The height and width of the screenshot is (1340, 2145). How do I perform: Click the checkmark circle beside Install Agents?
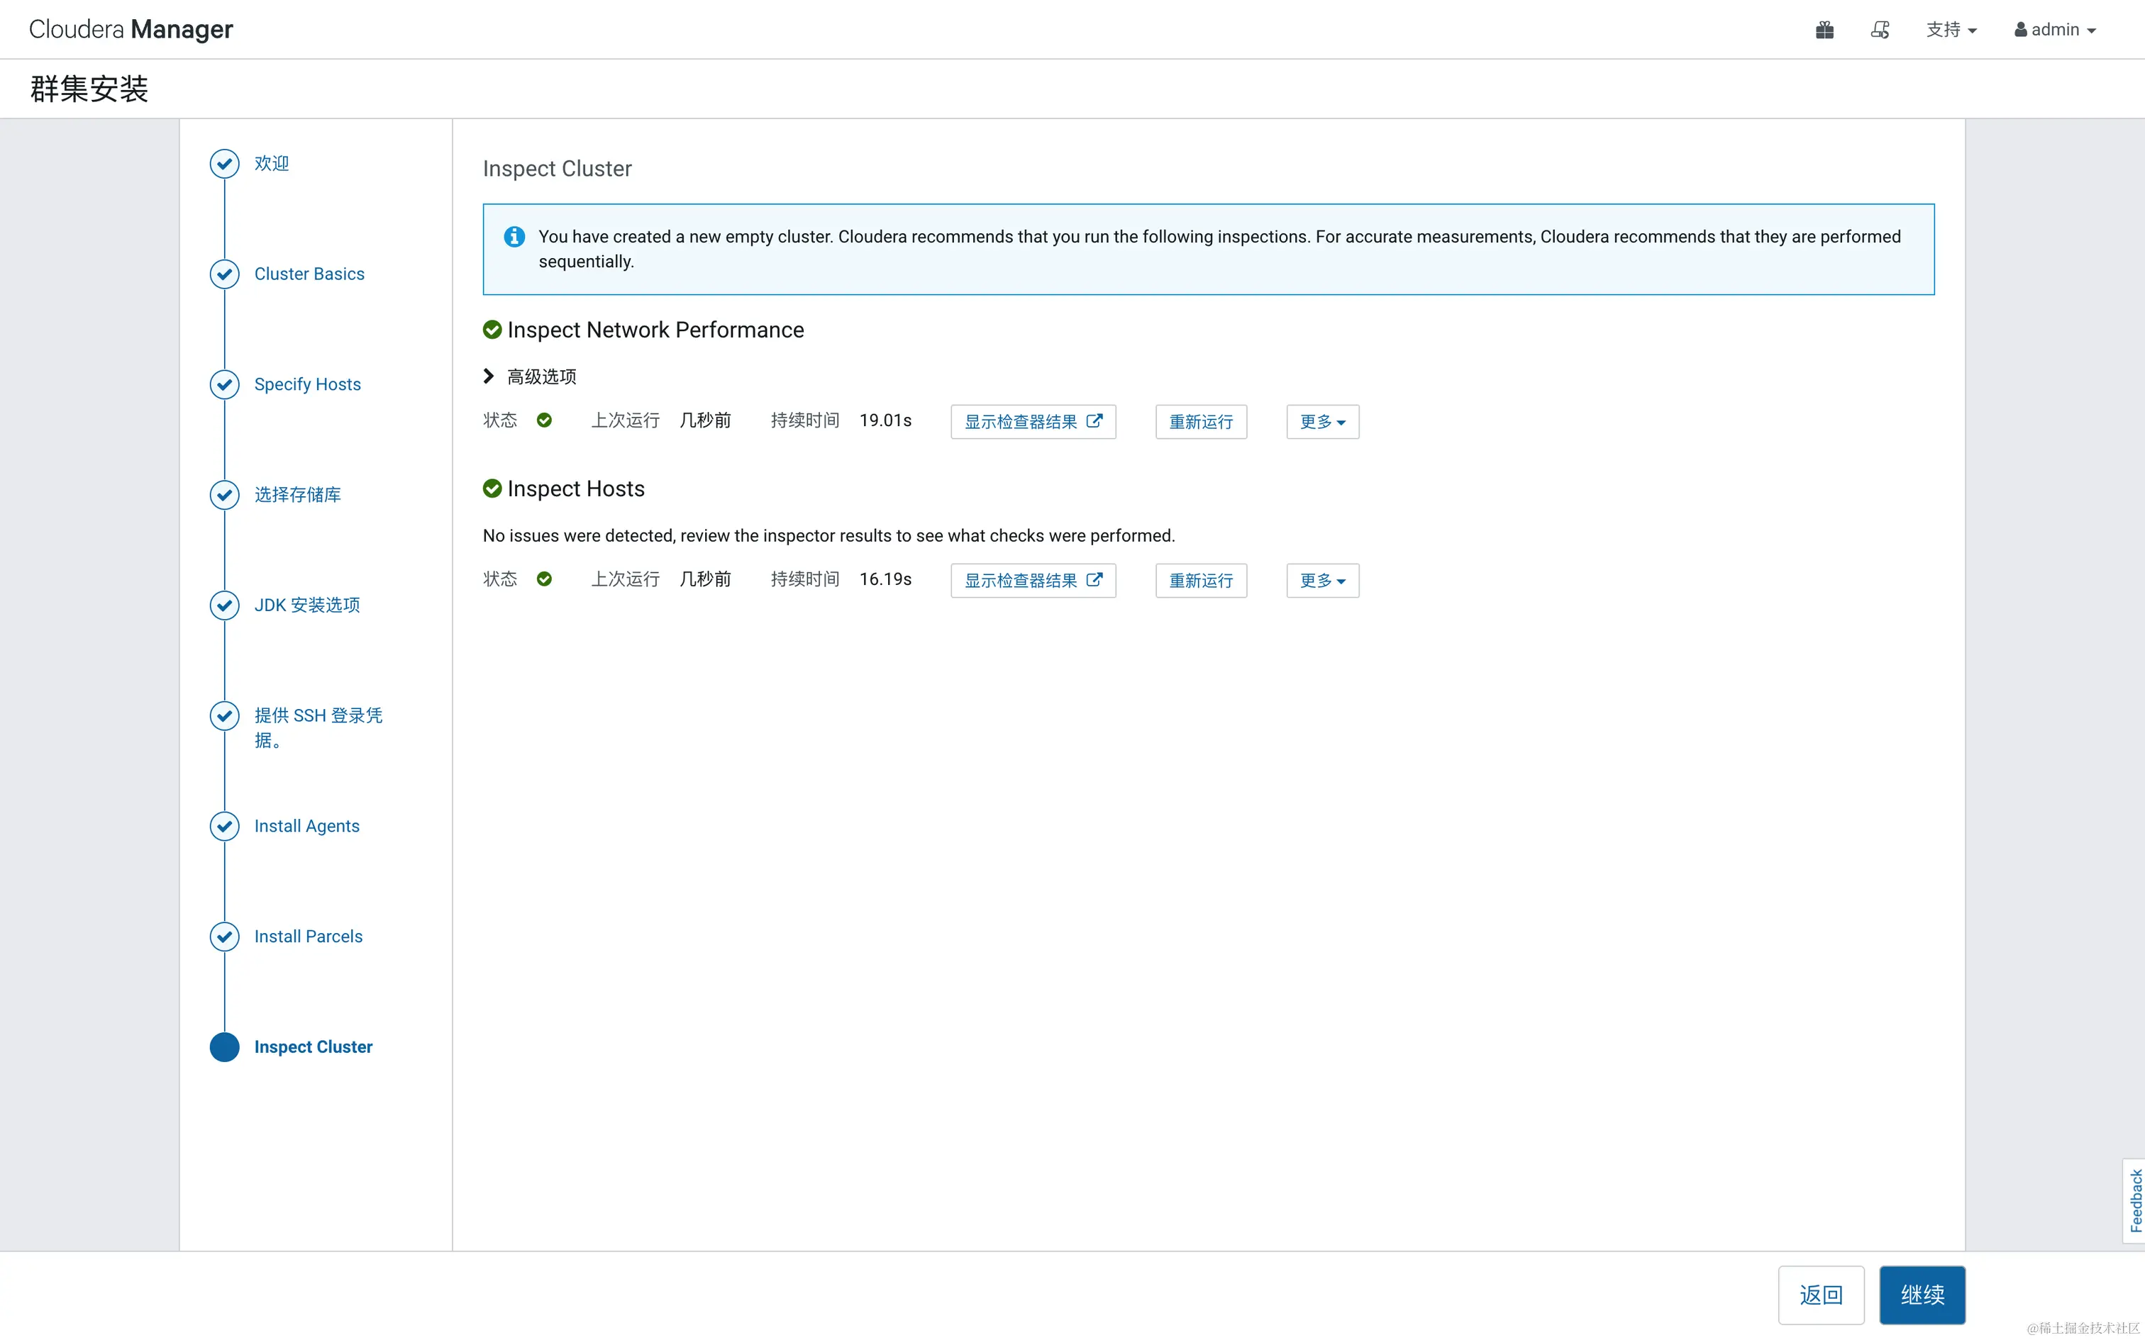224,826
